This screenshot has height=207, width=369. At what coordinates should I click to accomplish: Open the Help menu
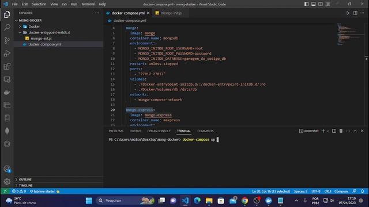click(x=102, y=4)
